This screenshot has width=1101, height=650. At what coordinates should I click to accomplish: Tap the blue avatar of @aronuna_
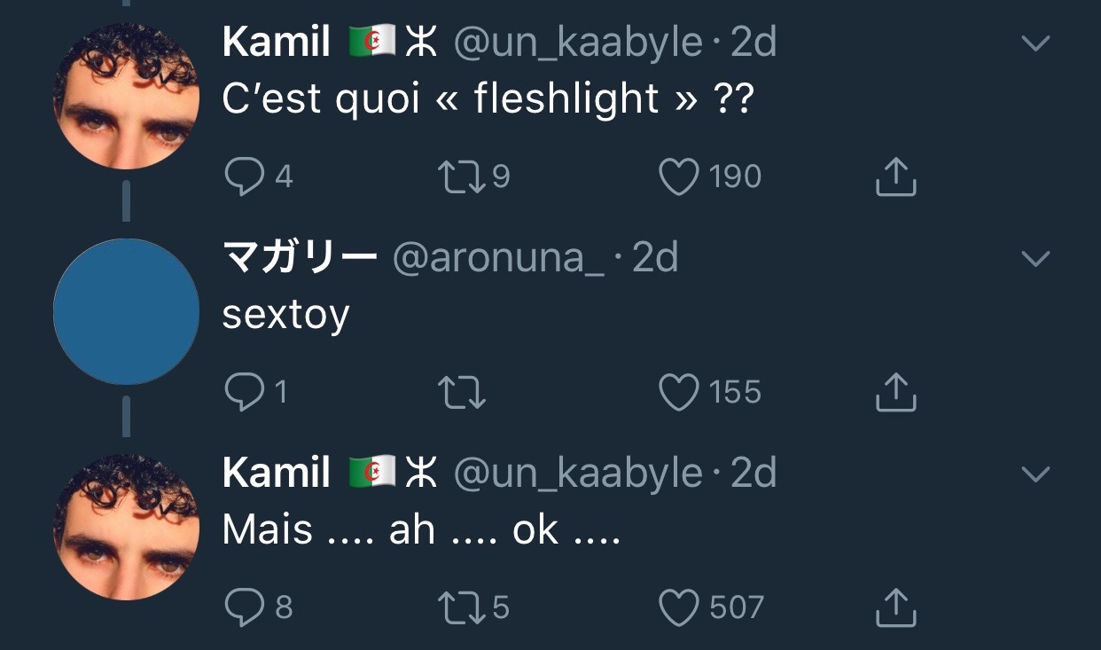pos(126,311)
